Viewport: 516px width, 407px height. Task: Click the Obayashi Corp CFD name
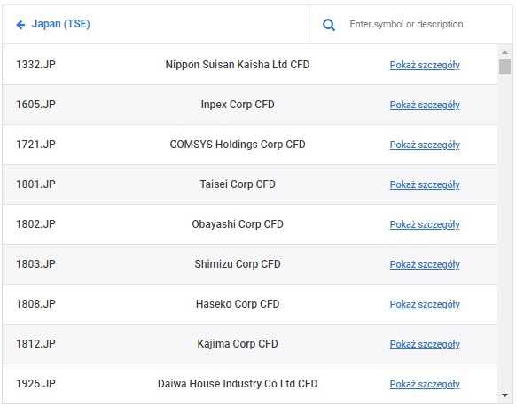pyautogui.click(x=238, y=224)
